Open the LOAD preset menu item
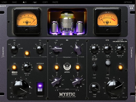This screenshot has width=136, height=102. (x=4, y=2)
